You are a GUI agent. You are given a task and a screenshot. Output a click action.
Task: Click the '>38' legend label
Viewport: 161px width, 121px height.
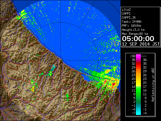(x=133, y=56)
